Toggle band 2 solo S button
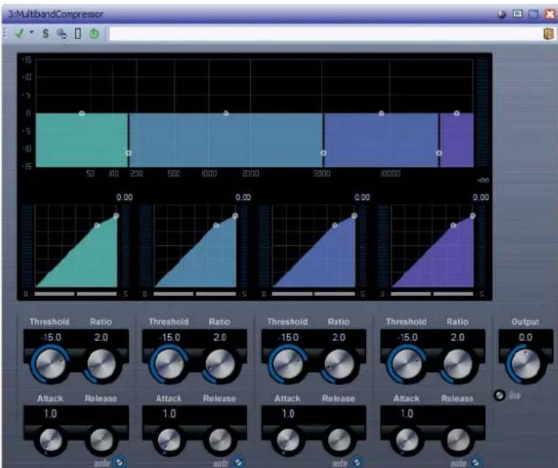This screenshot has height=468, width=558. [244, 294]
